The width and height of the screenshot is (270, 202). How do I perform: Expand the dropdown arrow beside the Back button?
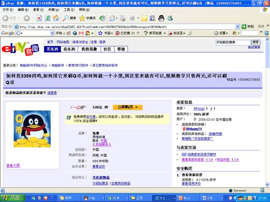tap(19, 18)
